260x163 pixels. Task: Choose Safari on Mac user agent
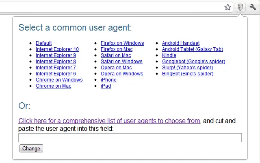116,55
